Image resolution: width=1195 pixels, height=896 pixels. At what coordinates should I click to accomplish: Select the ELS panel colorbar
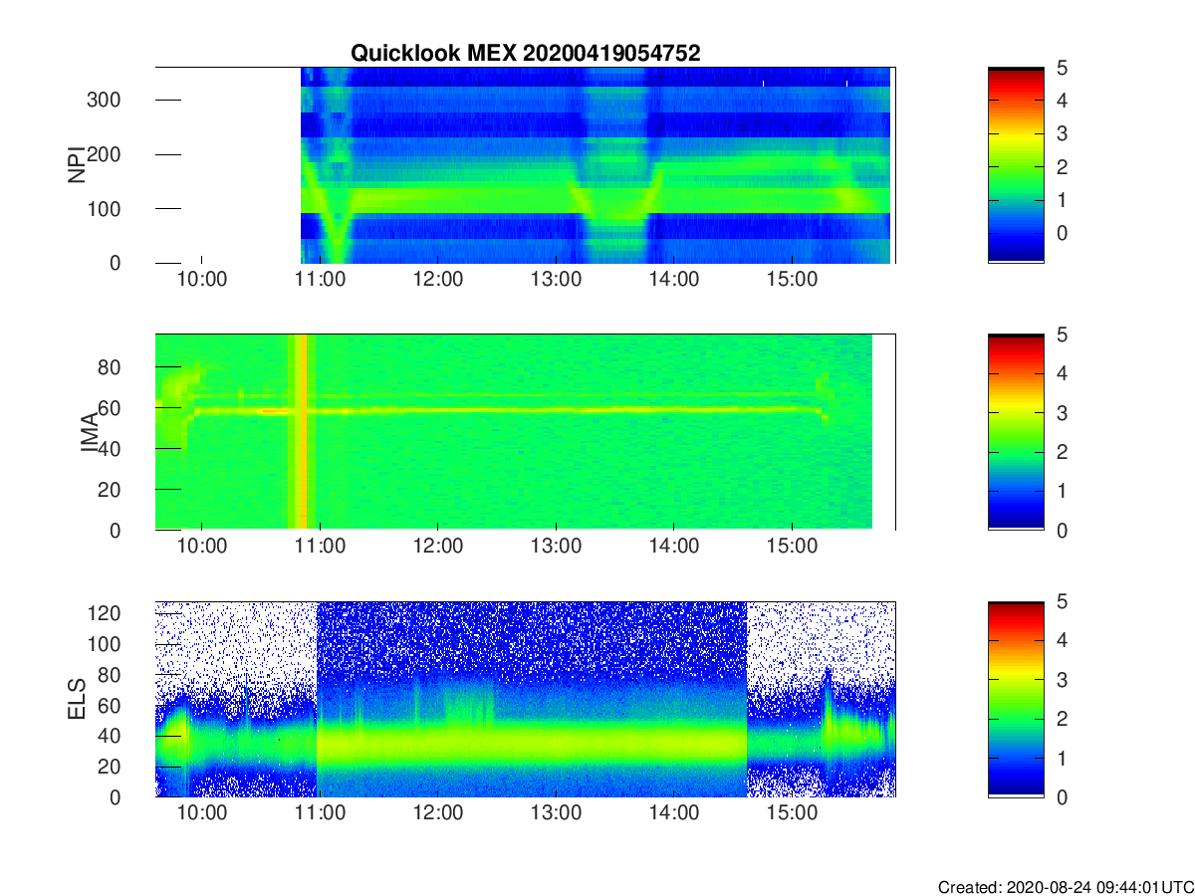1016,699
